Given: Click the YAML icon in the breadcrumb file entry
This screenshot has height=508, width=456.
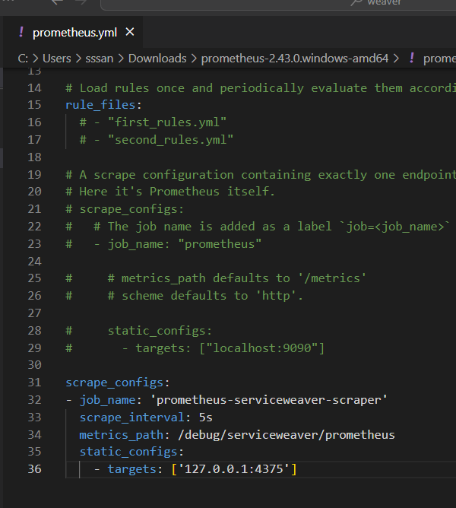Looking at the screenshot, I should 412,59.
